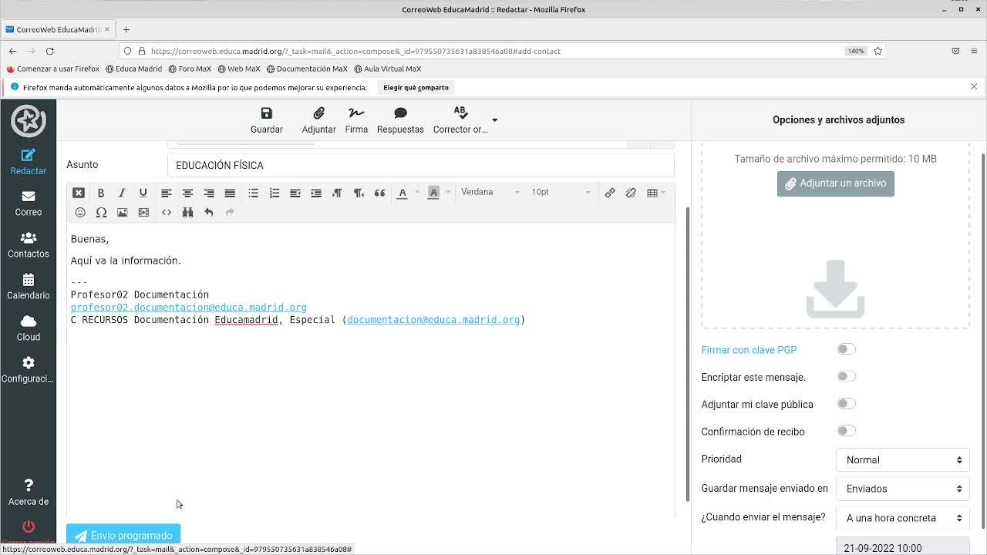This screenshot has width=987, height=555.
Task: Open 10pt font size dropdown
Action: pyautogui.click(x=561, y=192)
